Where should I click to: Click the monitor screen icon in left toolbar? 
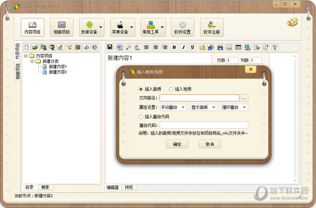[x=52, y=47]
